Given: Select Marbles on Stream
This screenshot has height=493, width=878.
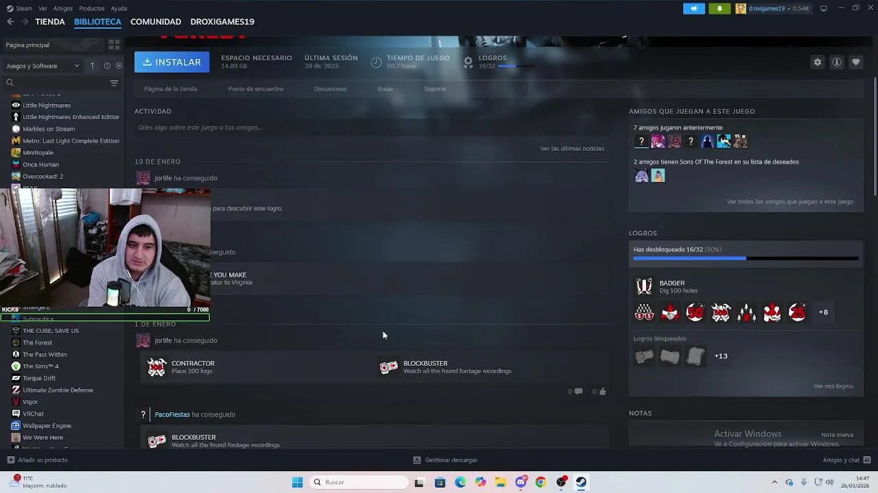Looking at the screenshot, I should [49, 129].
